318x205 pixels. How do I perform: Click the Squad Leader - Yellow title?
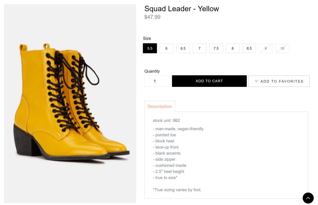[x=182, y=9]
